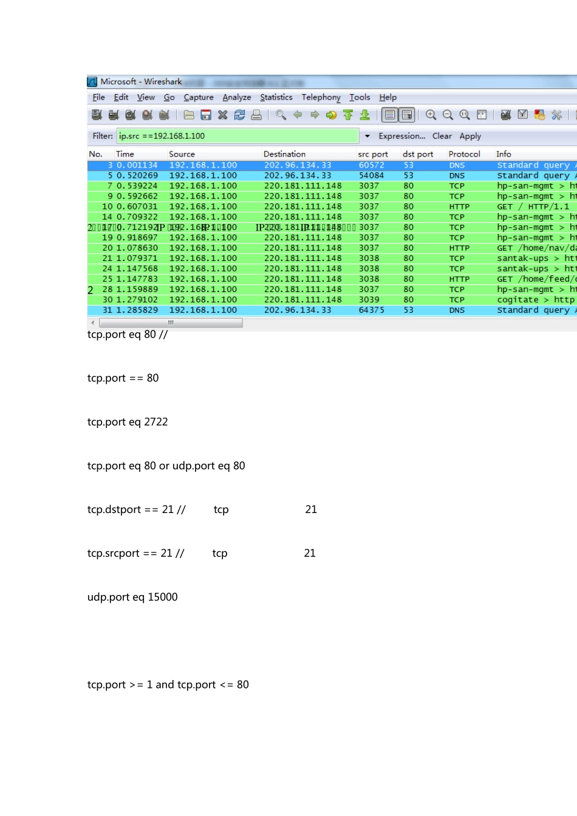The image size is (577, 816).
Task: Click the display filter input field
Action: pos(238,136)
